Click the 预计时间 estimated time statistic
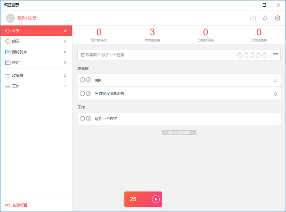Screen dimensions: 286x212 click(x=99, y=35)
